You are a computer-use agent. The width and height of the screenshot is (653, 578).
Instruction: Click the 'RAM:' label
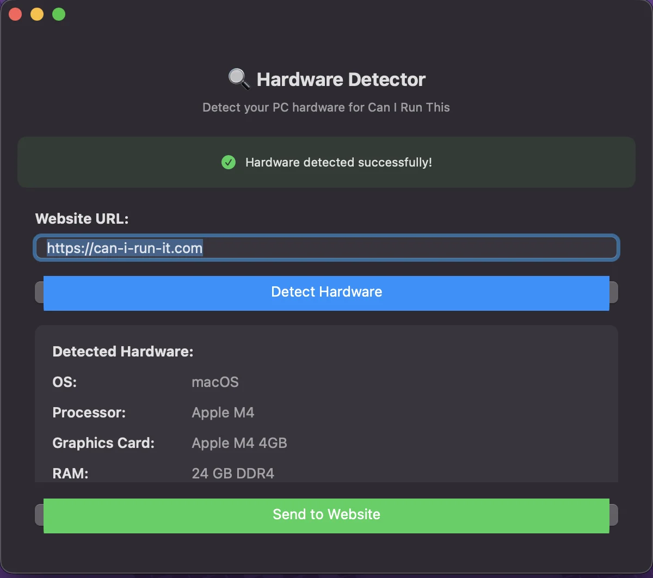click(x=70, y=474)
